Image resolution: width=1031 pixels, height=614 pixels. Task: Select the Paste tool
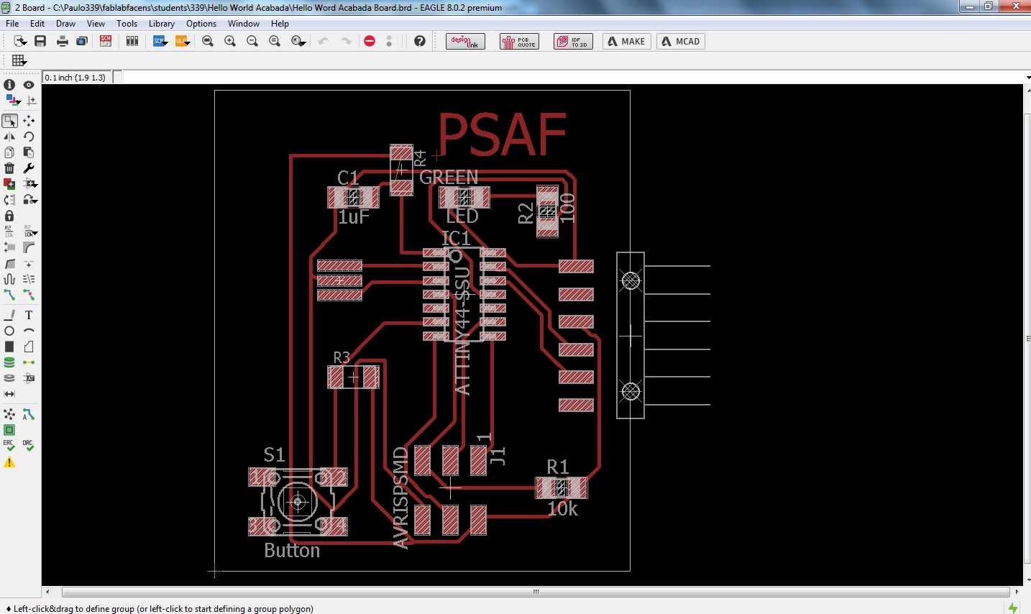(x=29, y=152)
